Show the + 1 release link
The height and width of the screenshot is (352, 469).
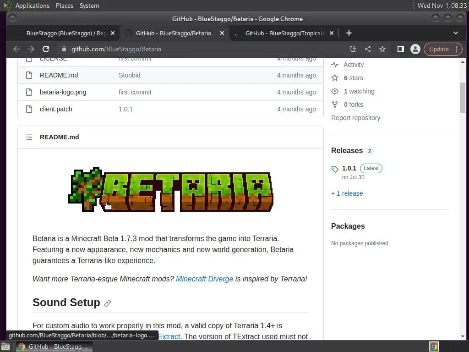pyautogui.click(x=347, y=193)
